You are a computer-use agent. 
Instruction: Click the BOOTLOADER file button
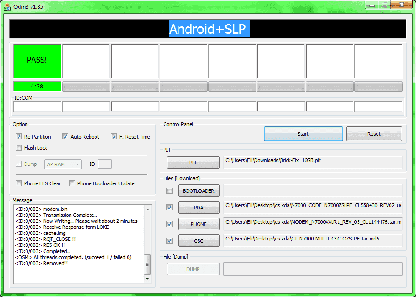click(x=198, y=190)
